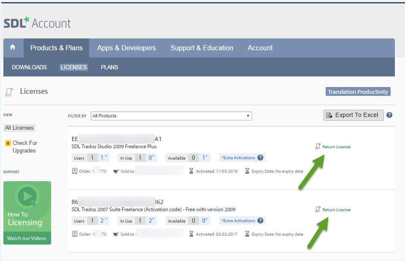Click the Translation Productivity button
The width and height of the screenshot is (405, 261).
[358, 92]
